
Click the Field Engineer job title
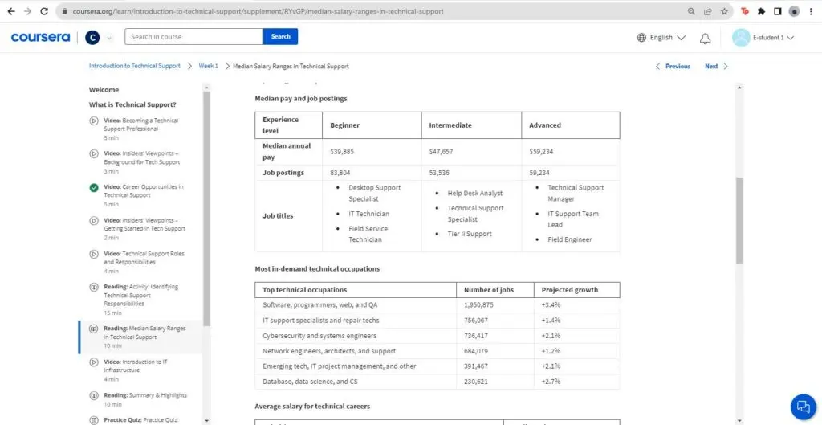pyautogui.click(x=569, y=239)
